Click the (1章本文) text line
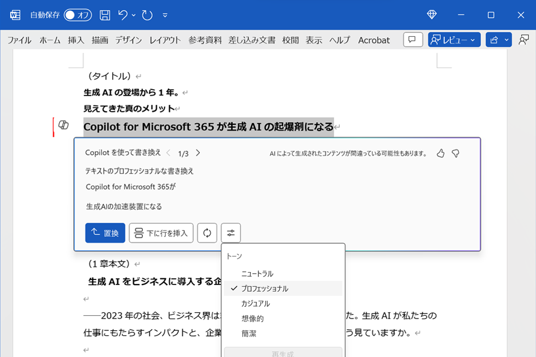This screenshot has height=357, width=536. [109, 263]
